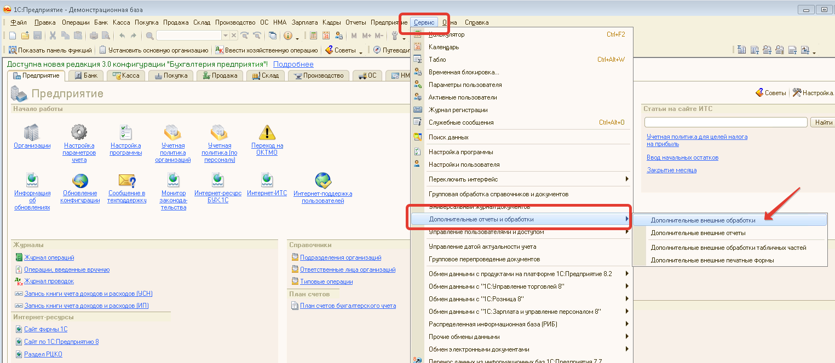Expand Обмен электронными документами submenu

coord(627,349)
